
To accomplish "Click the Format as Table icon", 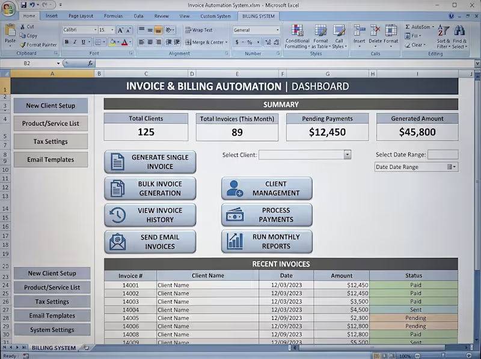I will (x=320, y=31).
